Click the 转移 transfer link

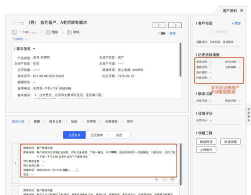pyautogui.click(x=173, y=33)
